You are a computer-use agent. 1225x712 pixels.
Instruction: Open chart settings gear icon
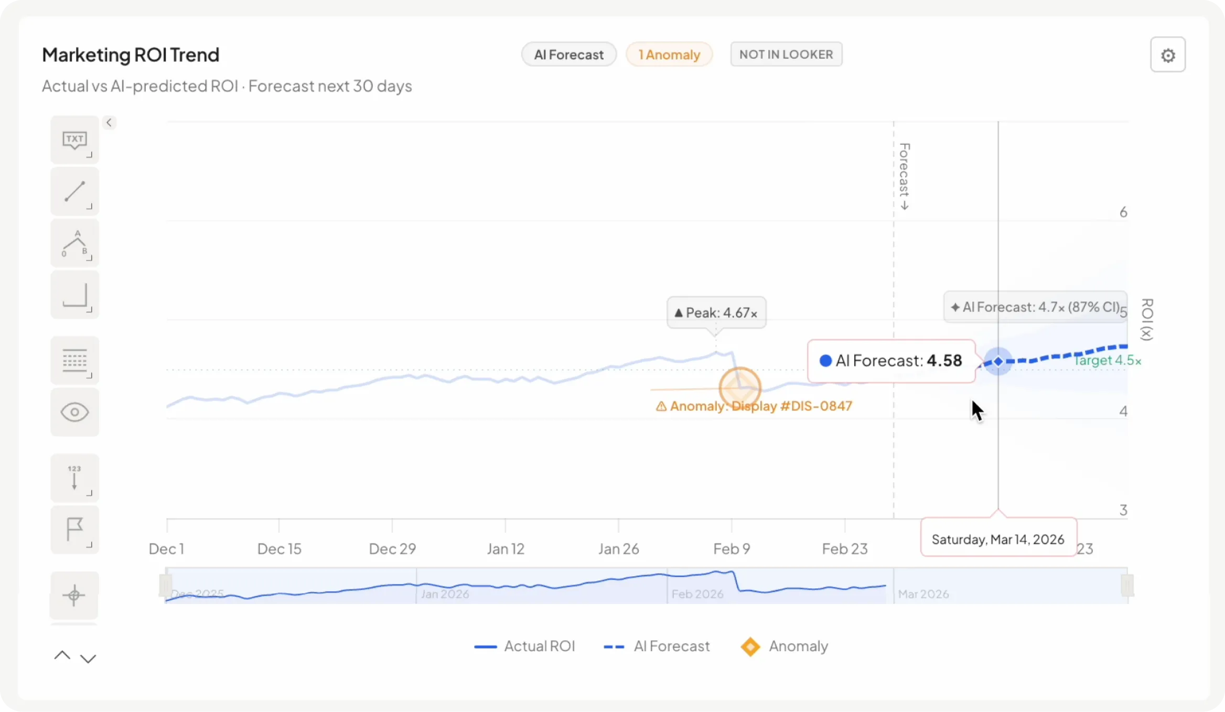point(1168,55)
